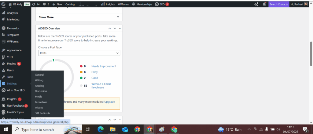
Task: Open the WordPress logo menu
Action: 4,4
